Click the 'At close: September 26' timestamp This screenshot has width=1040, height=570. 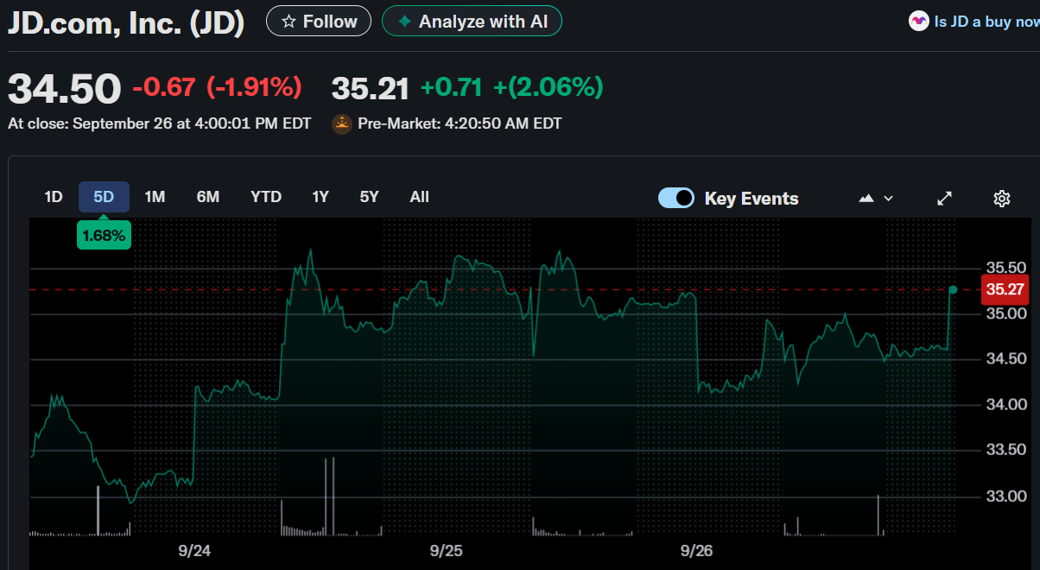click(x=159, y=123)
